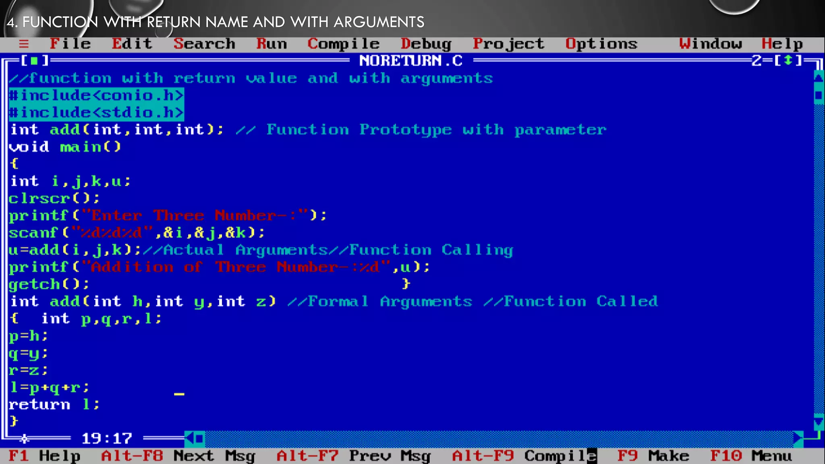This screenshot has width=825, height=464.
Task: Click the top comment line of code
Action: point(251,78)
